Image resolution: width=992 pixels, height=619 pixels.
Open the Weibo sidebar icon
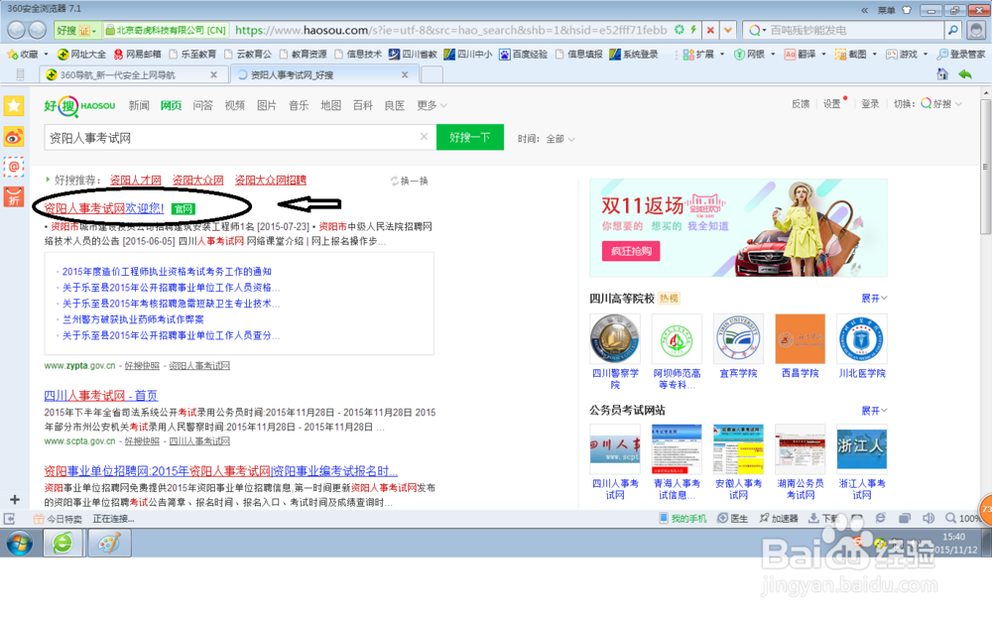click(x=13, y=136)
